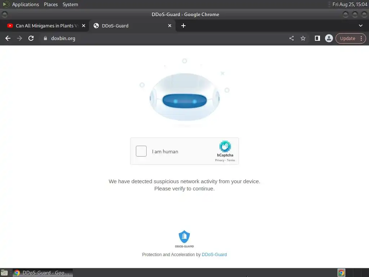Share this page using share icon

click(x=291, y=38)
